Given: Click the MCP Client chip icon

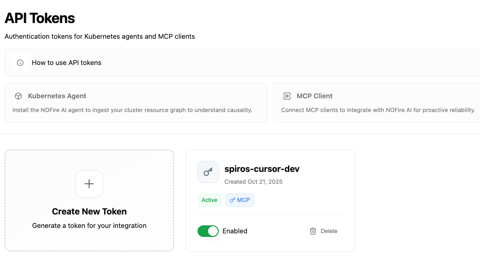Looking at the screenshot, I should [287, 96].
